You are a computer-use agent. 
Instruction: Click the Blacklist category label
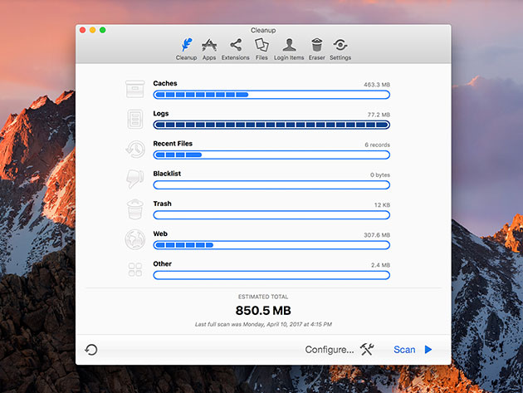[167, 174]
